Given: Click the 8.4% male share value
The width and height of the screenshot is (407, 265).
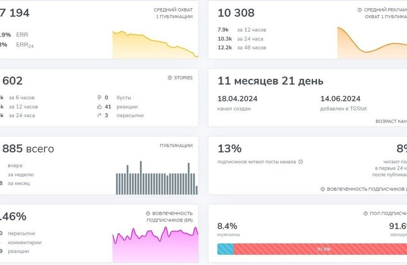Looking at the screenshot, I should click(x=227, y=226).
